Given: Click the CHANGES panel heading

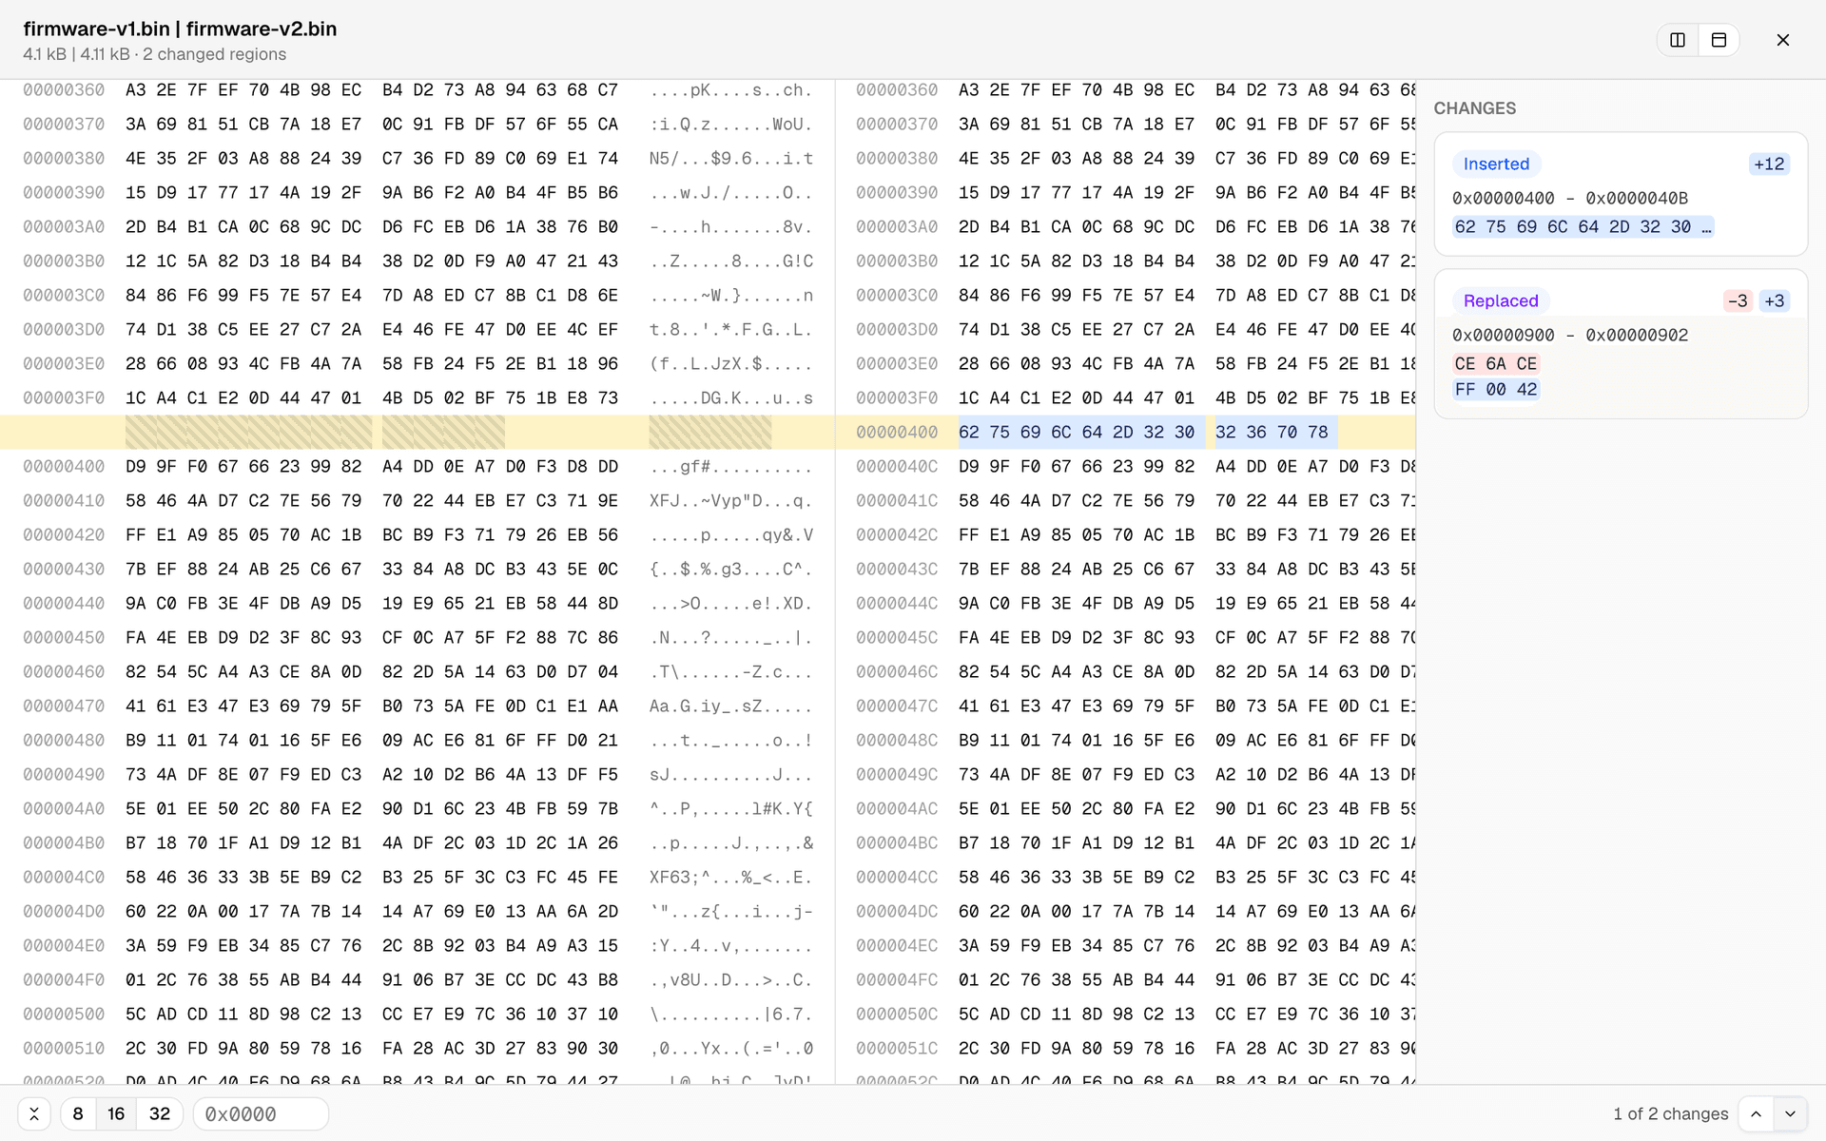Looking at the screenshot, I should (1475, 108).
